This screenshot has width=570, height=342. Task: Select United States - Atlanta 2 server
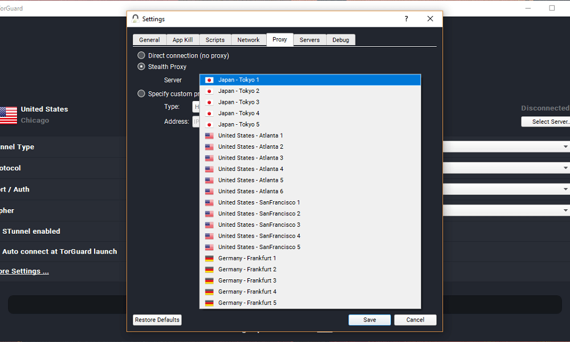310,147
